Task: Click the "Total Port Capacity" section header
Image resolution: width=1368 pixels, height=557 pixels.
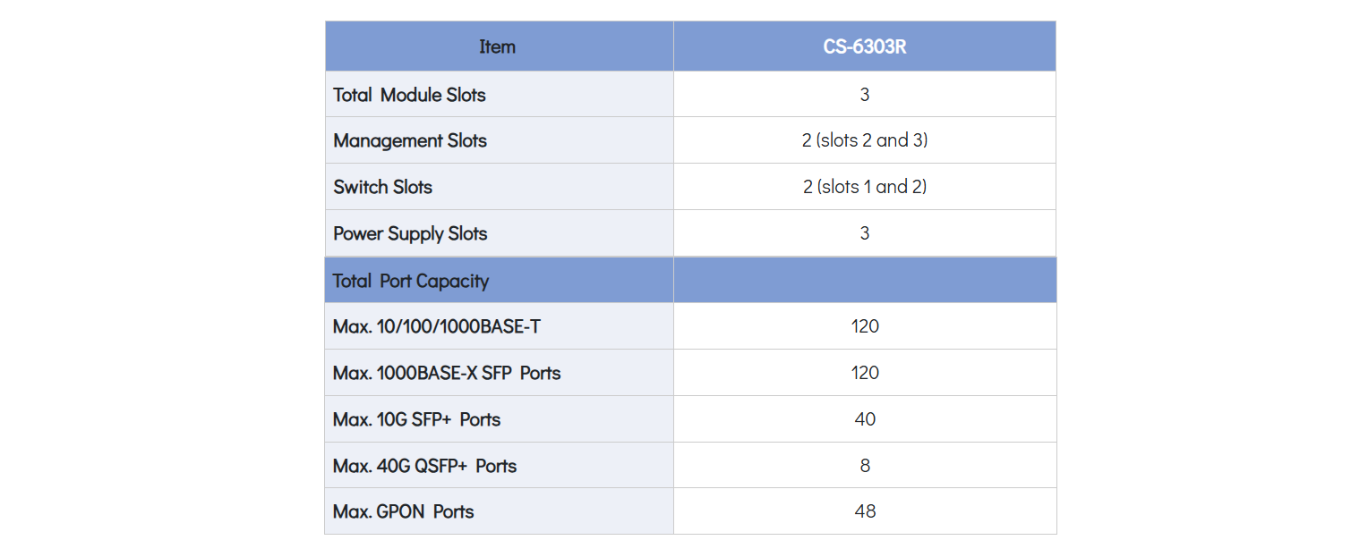Action: [411, 281]
